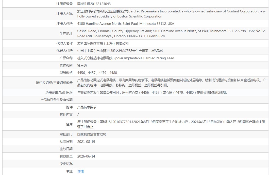The image size is (269, 175).
Task: Click the Saint Paul, Minnesota 55112 address
Action: (x=126, y=24)
